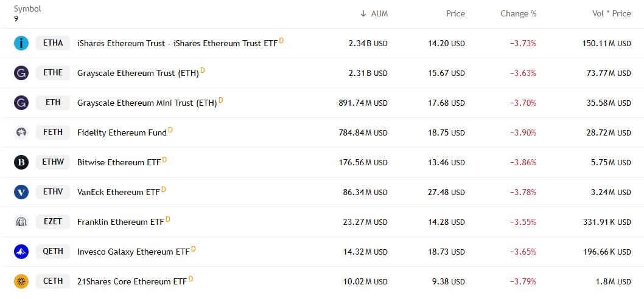Screen dimensions: 644x299
Task: Click the D superscript beside Bitwise Ethereum ETF
Action: pyautogui.click(x=164, y=160)
